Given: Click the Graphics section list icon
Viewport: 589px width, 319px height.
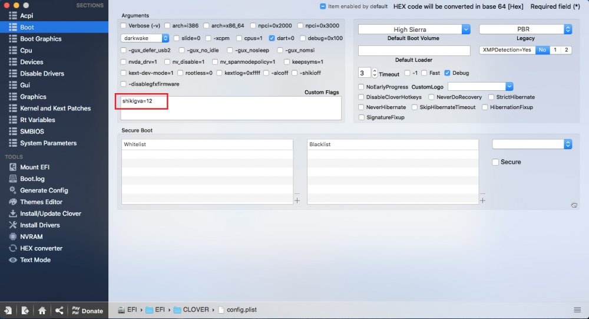Looking at the screenshot, I should click(x=13, y=97).
